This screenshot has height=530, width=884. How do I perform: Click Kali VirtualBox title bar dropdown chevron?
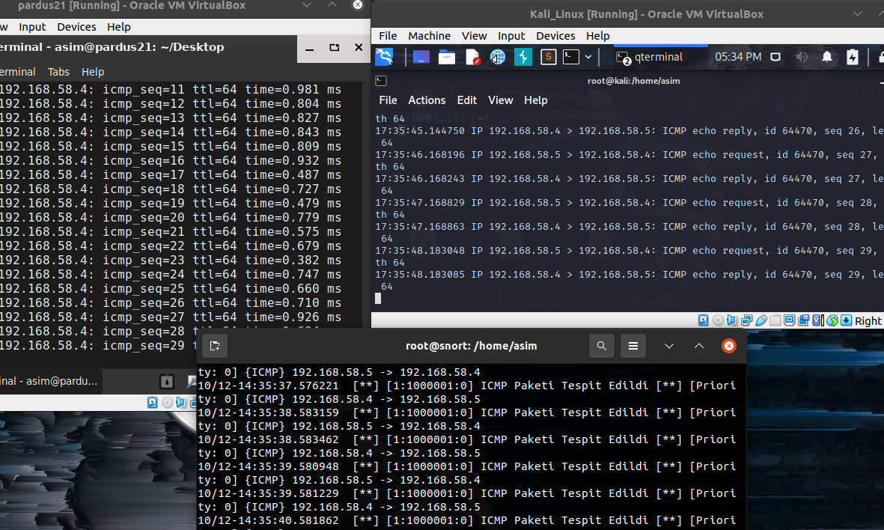[858, 14]
